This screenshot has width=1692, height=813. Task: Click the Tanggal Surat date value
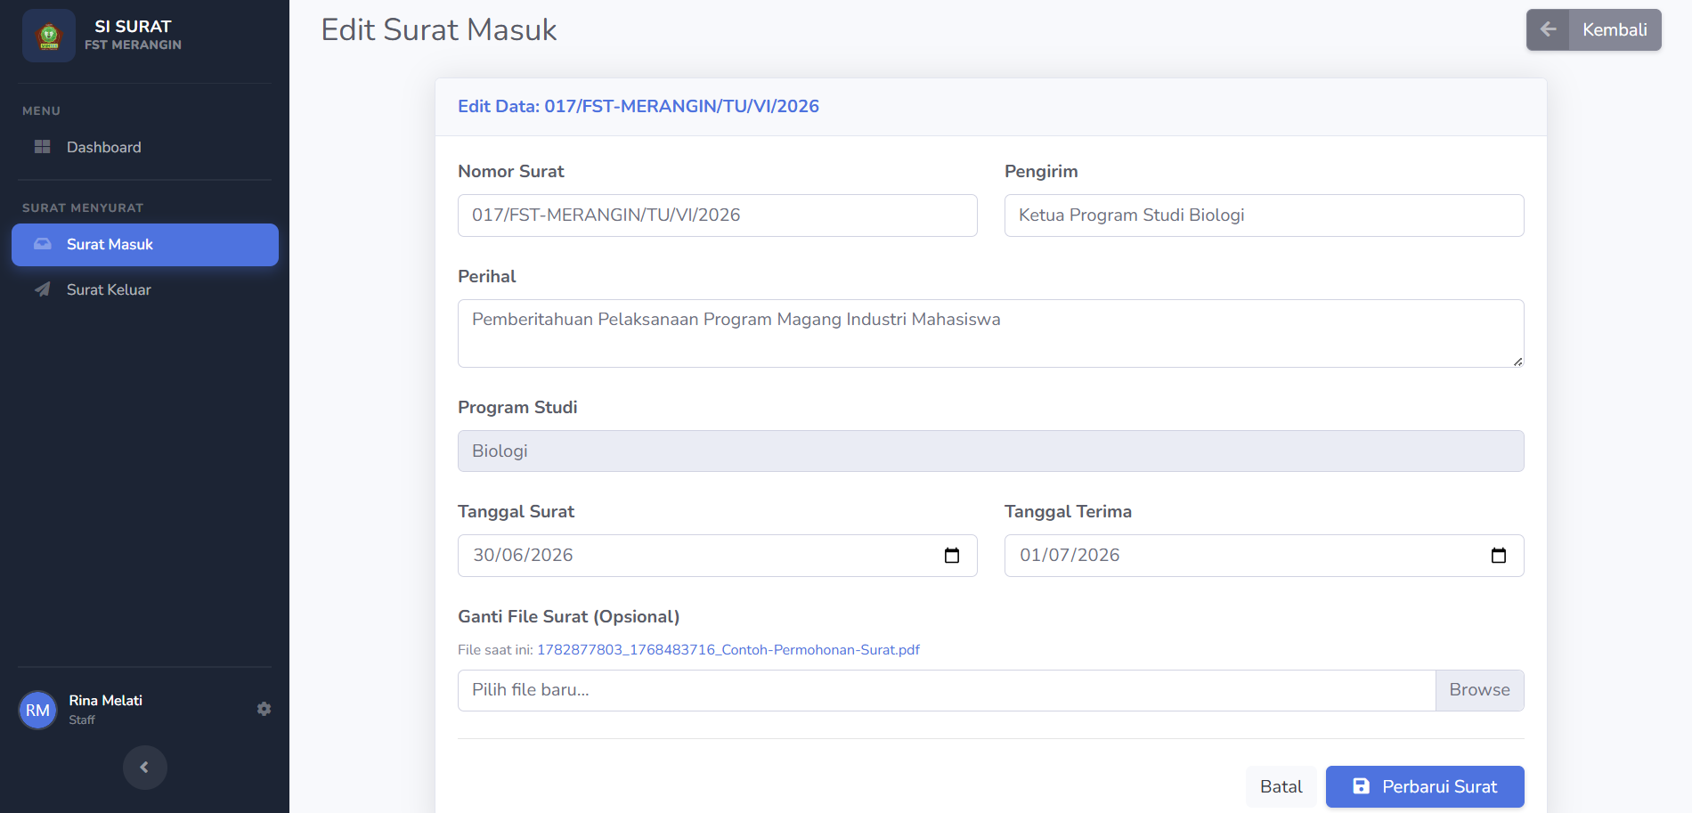[523, 556]
